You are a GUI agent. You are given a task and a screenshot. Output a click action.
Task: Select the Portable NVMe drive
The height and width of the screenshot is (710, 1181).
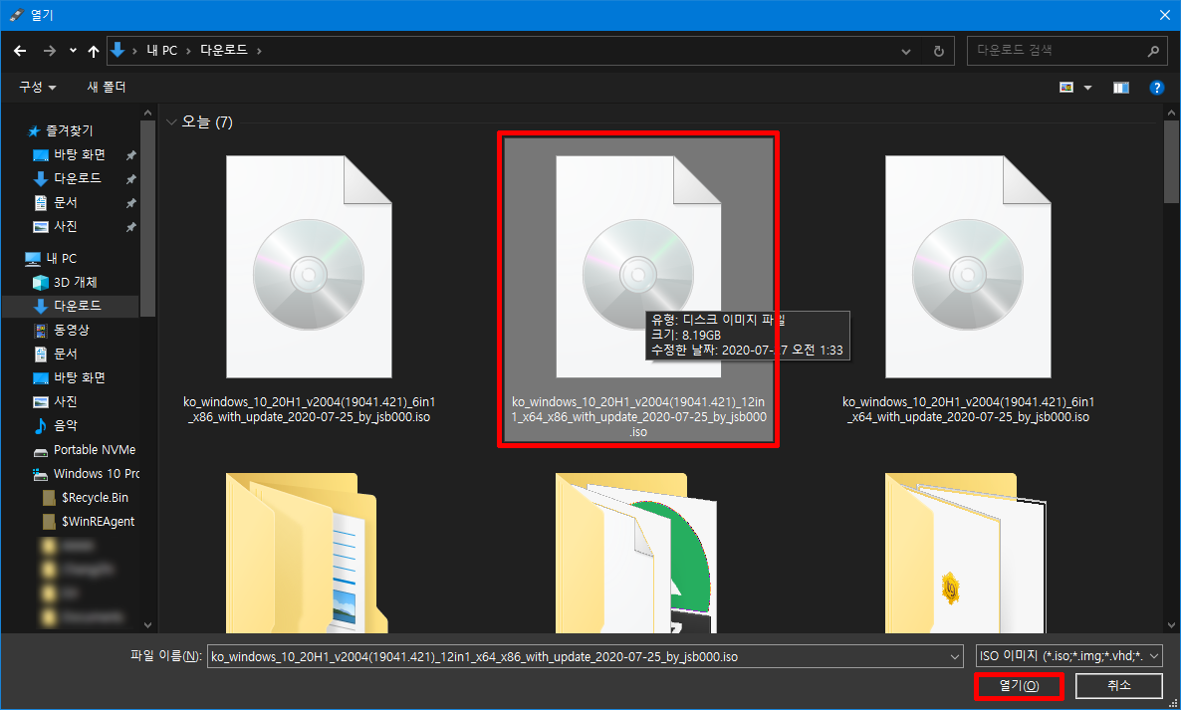click(x=95, y=449)
